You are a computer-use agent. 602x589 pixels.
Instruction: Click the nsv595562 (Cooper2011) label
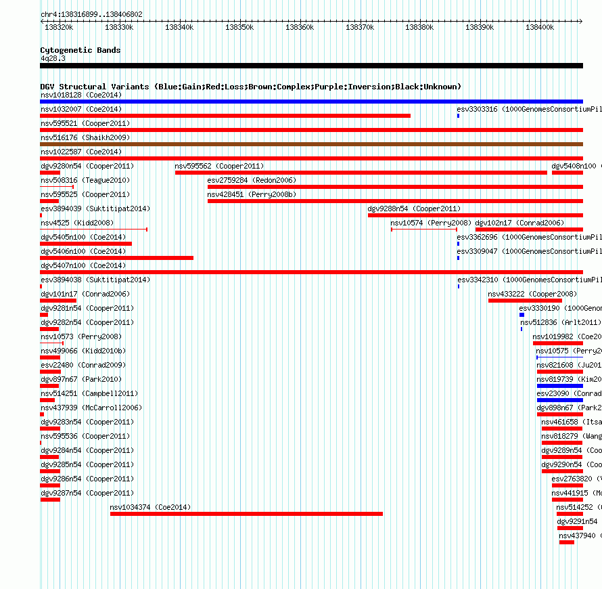(219, 166)
